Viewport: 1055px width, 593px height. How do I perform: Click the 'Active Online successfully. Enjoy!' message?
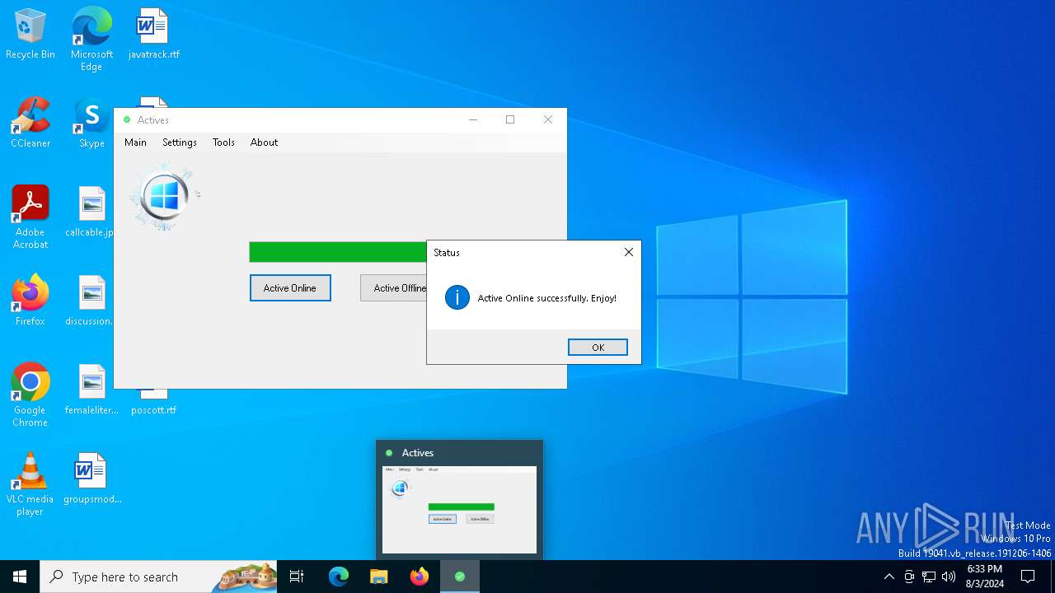point(547,298)
